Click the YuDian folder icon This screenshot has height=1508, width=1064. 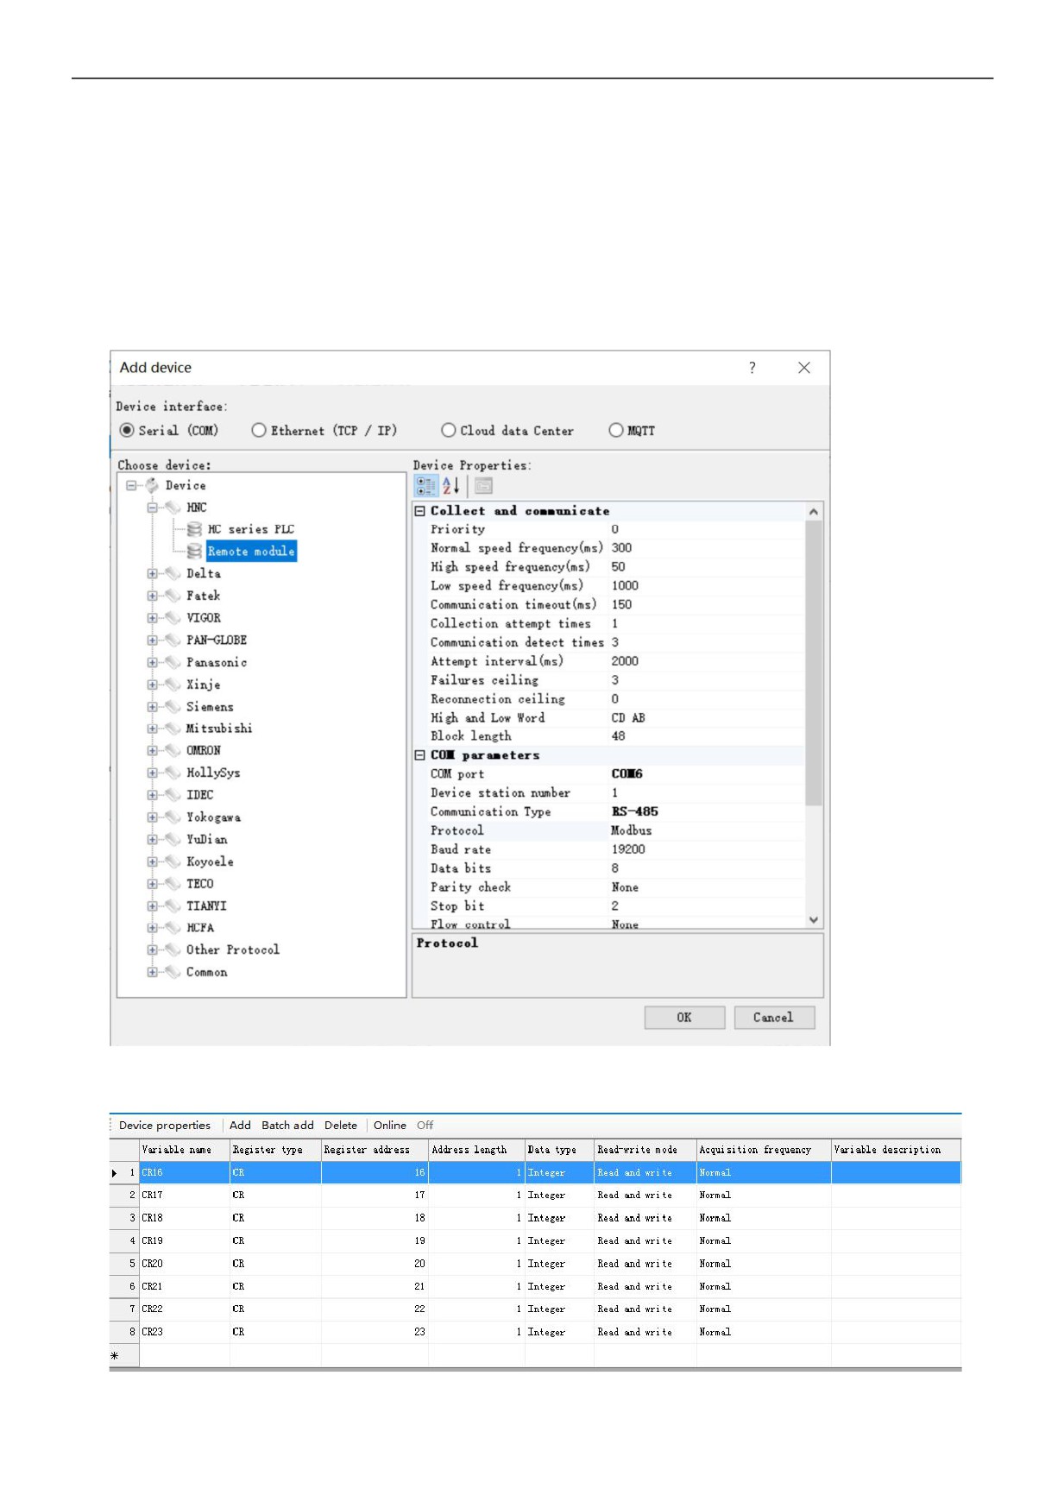click(x=173, y=840)
